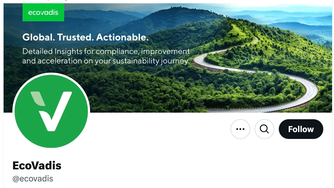Open the EcoVadis round profile avatar
This screenshot has width=334, height=188.
click(51, 111)
